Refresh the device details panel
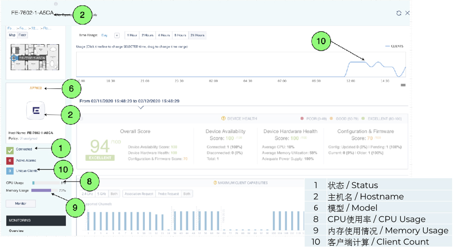This screenshot has width=453, height=247. point(399,13)
